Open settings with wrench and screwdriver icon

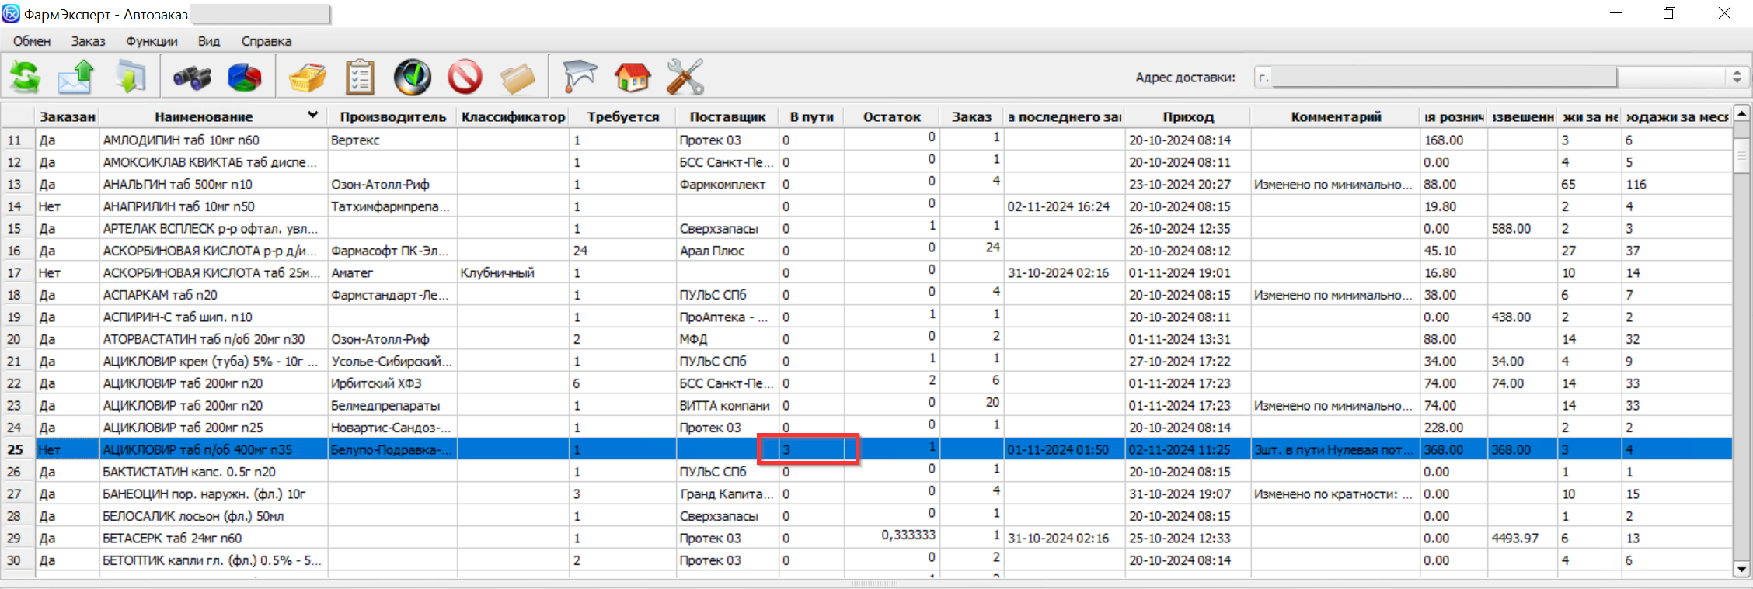(685, 78)
